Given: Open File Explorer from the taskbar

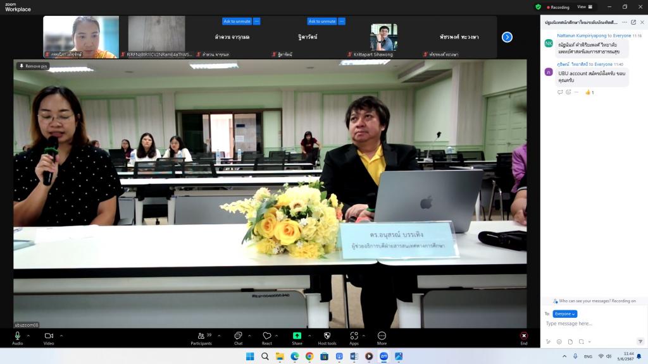Looking at the screenshot, I should pyautogui.click(x=280, y=356).
